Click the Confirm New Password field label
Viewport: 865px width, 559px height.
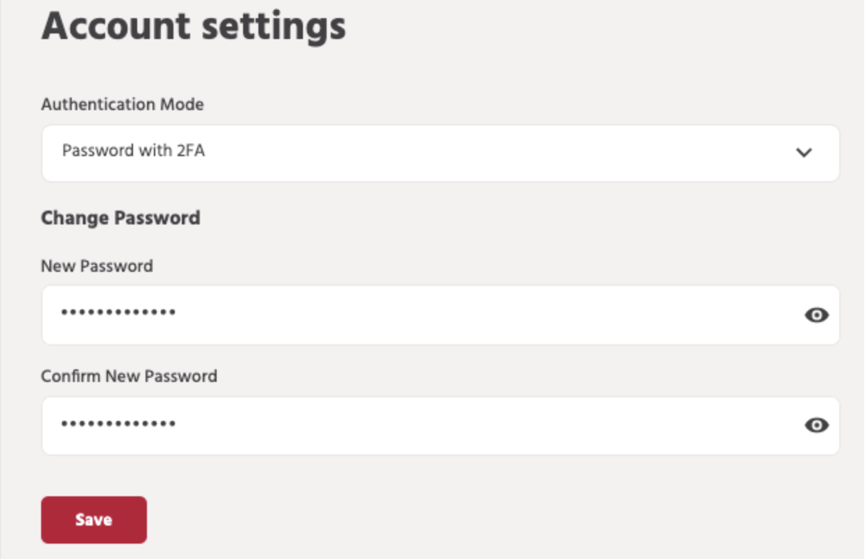coord(129,376)
